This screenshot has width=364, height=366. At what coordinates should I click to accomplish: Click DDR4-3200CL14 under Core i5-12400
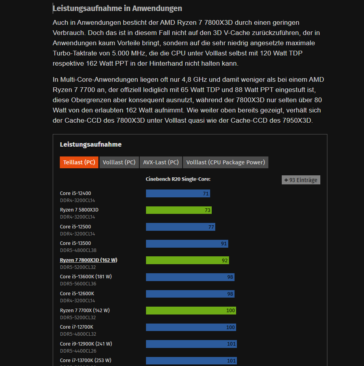78,200
